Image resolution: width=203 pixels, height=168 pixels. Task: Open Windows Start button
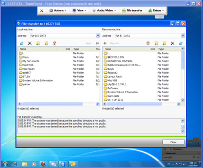(x=5, y=164)
